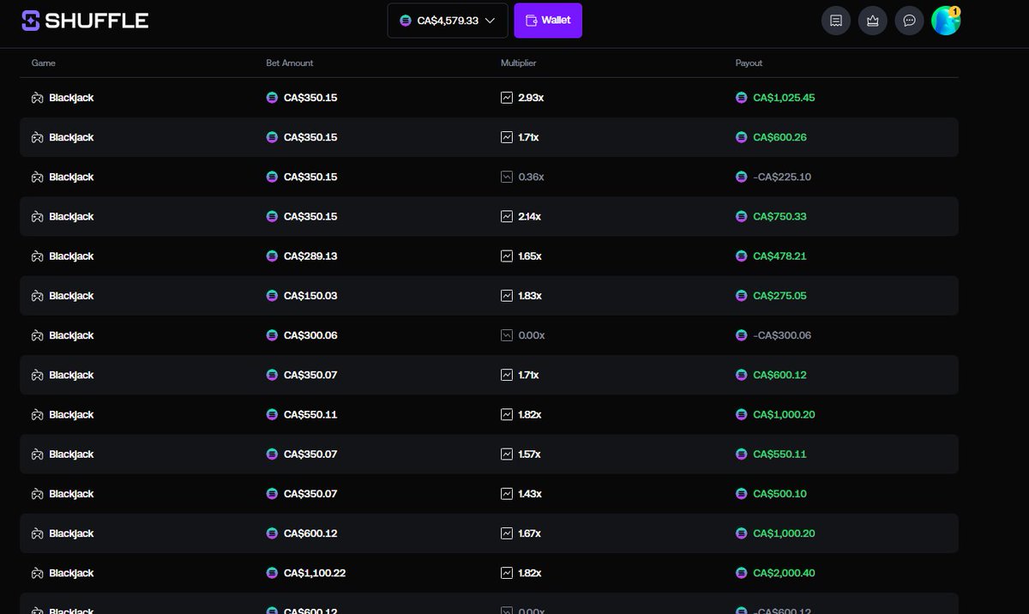The height and width of the screenshot is (614, 1029).
Task: Click the 1.65x multiplier value
Action: pos(530,256)
